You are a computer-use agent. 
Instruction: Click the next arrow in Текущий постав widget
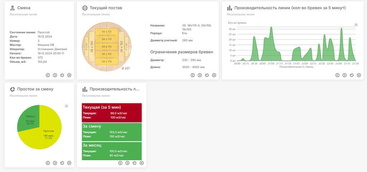(200, 75)
